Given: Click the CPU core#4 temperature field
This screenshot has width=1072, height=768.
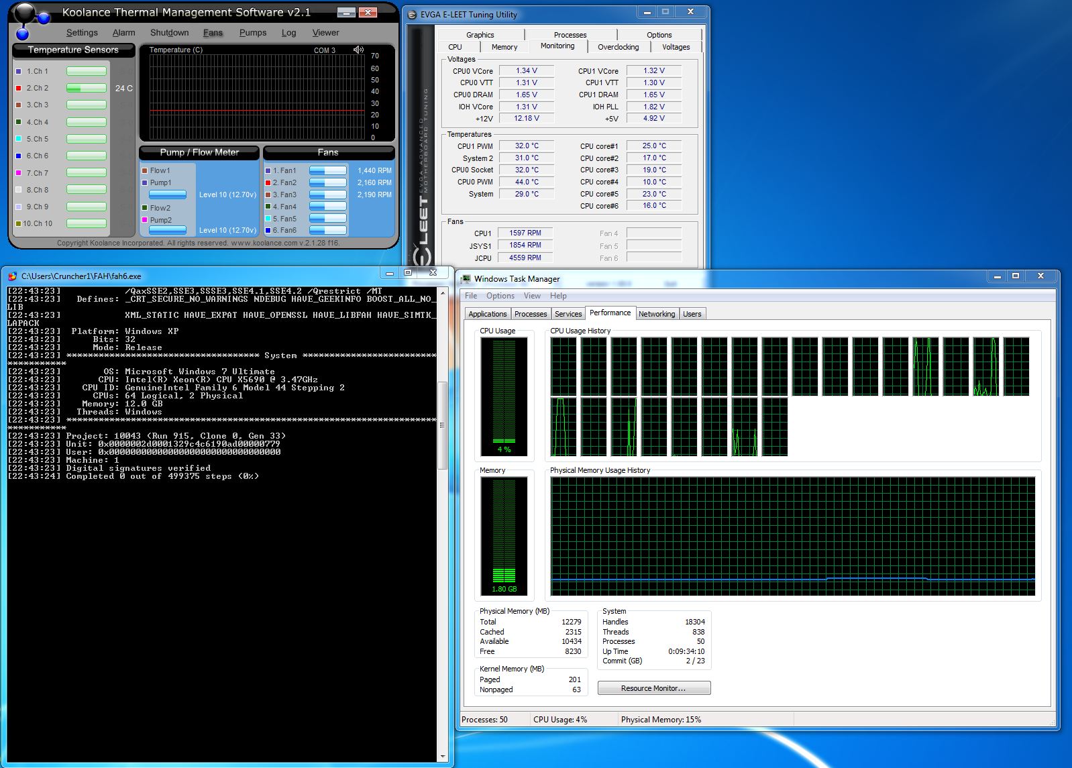Looking at the screenshot, I should (x=654, y=182).
